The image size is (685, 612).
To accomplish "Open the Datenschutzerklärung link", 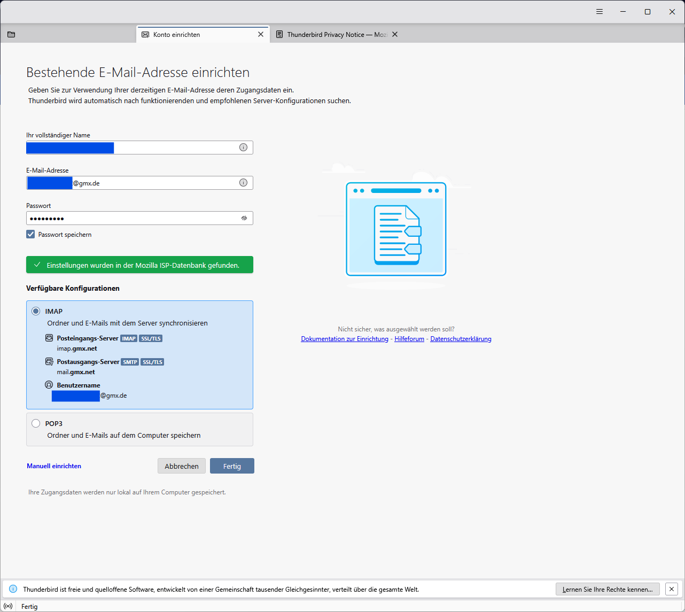I will 461,339.
